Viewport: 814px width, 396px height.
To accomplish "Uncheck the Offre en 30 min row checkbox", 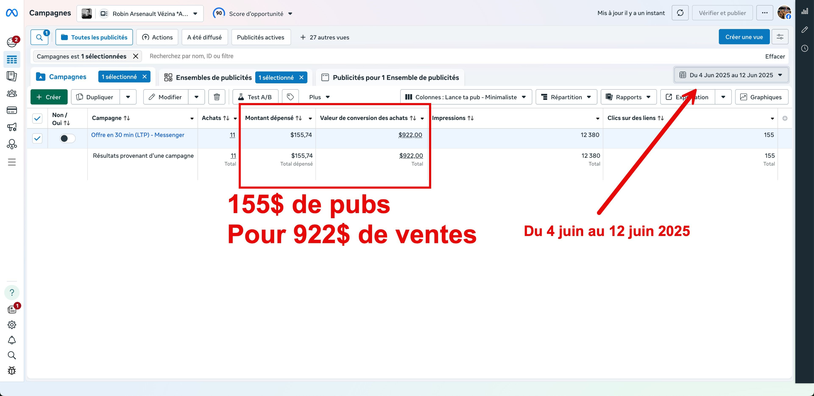I will tap(38, 138).
